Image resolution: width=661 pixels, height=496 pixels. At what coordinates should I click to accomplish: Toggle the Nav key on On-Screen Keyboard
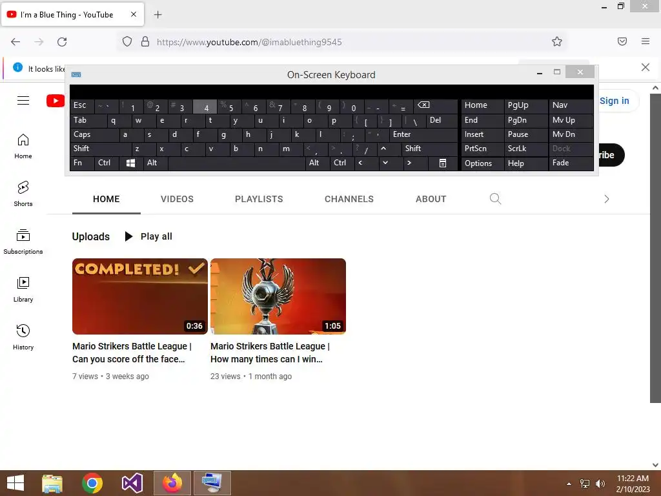(x=571, y=105)
